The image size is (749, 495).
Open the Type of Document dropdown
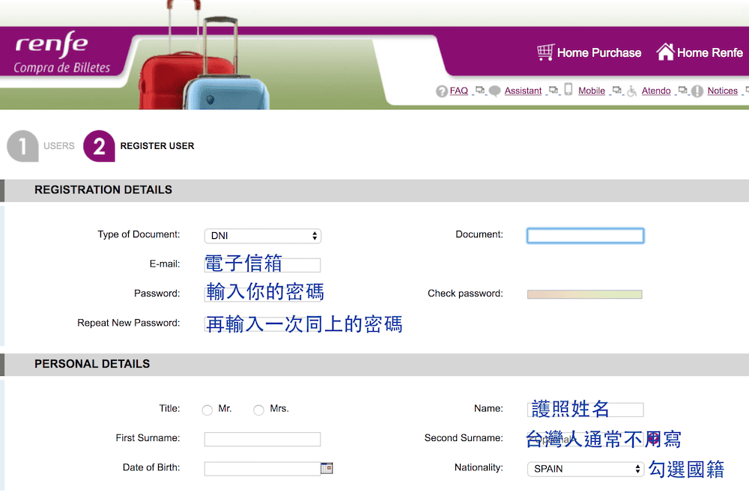click(x=262, y=235)
